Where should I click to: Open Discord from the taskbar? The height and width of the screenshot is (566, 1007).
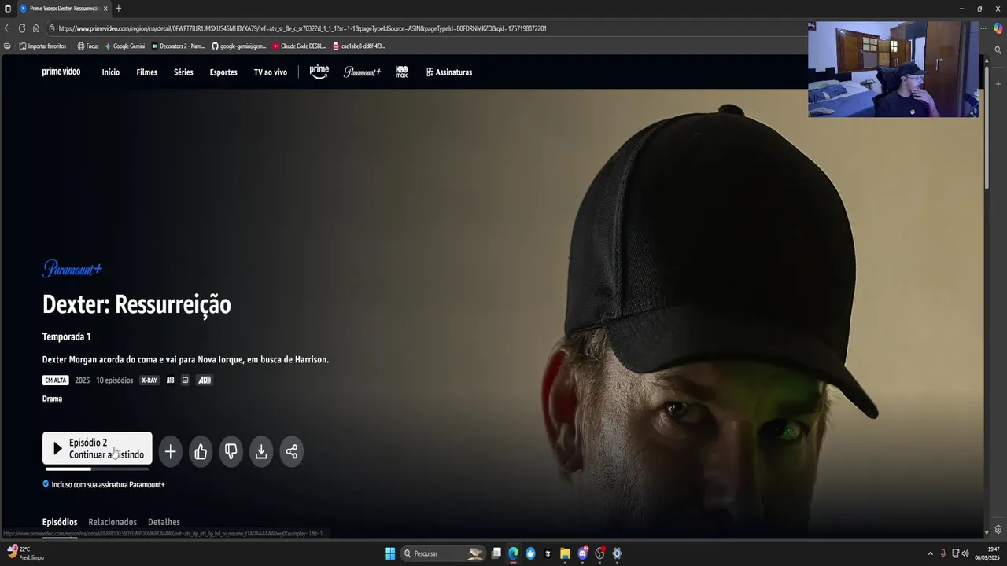(582, 553)
